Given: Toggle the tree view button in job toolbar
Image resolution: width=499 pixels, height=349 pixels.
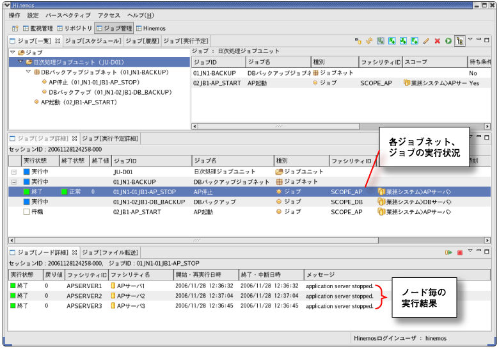Looking at the screenshot, I should pos(459,41).
